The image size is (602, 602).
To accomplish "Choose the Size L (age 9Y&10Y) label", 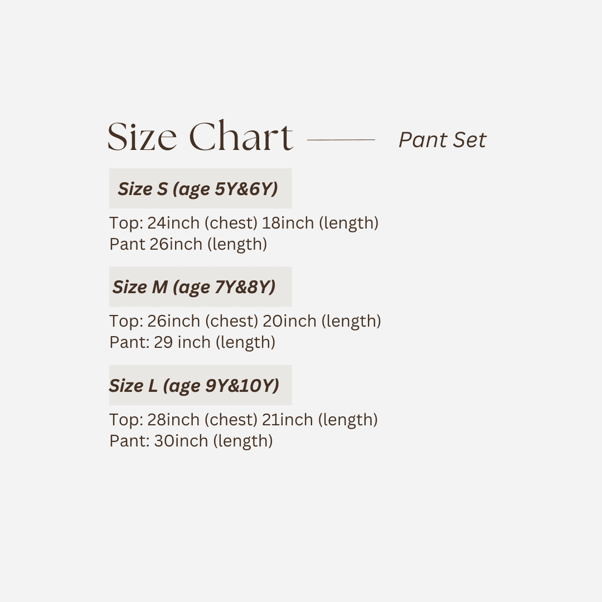I will [194, 386].
